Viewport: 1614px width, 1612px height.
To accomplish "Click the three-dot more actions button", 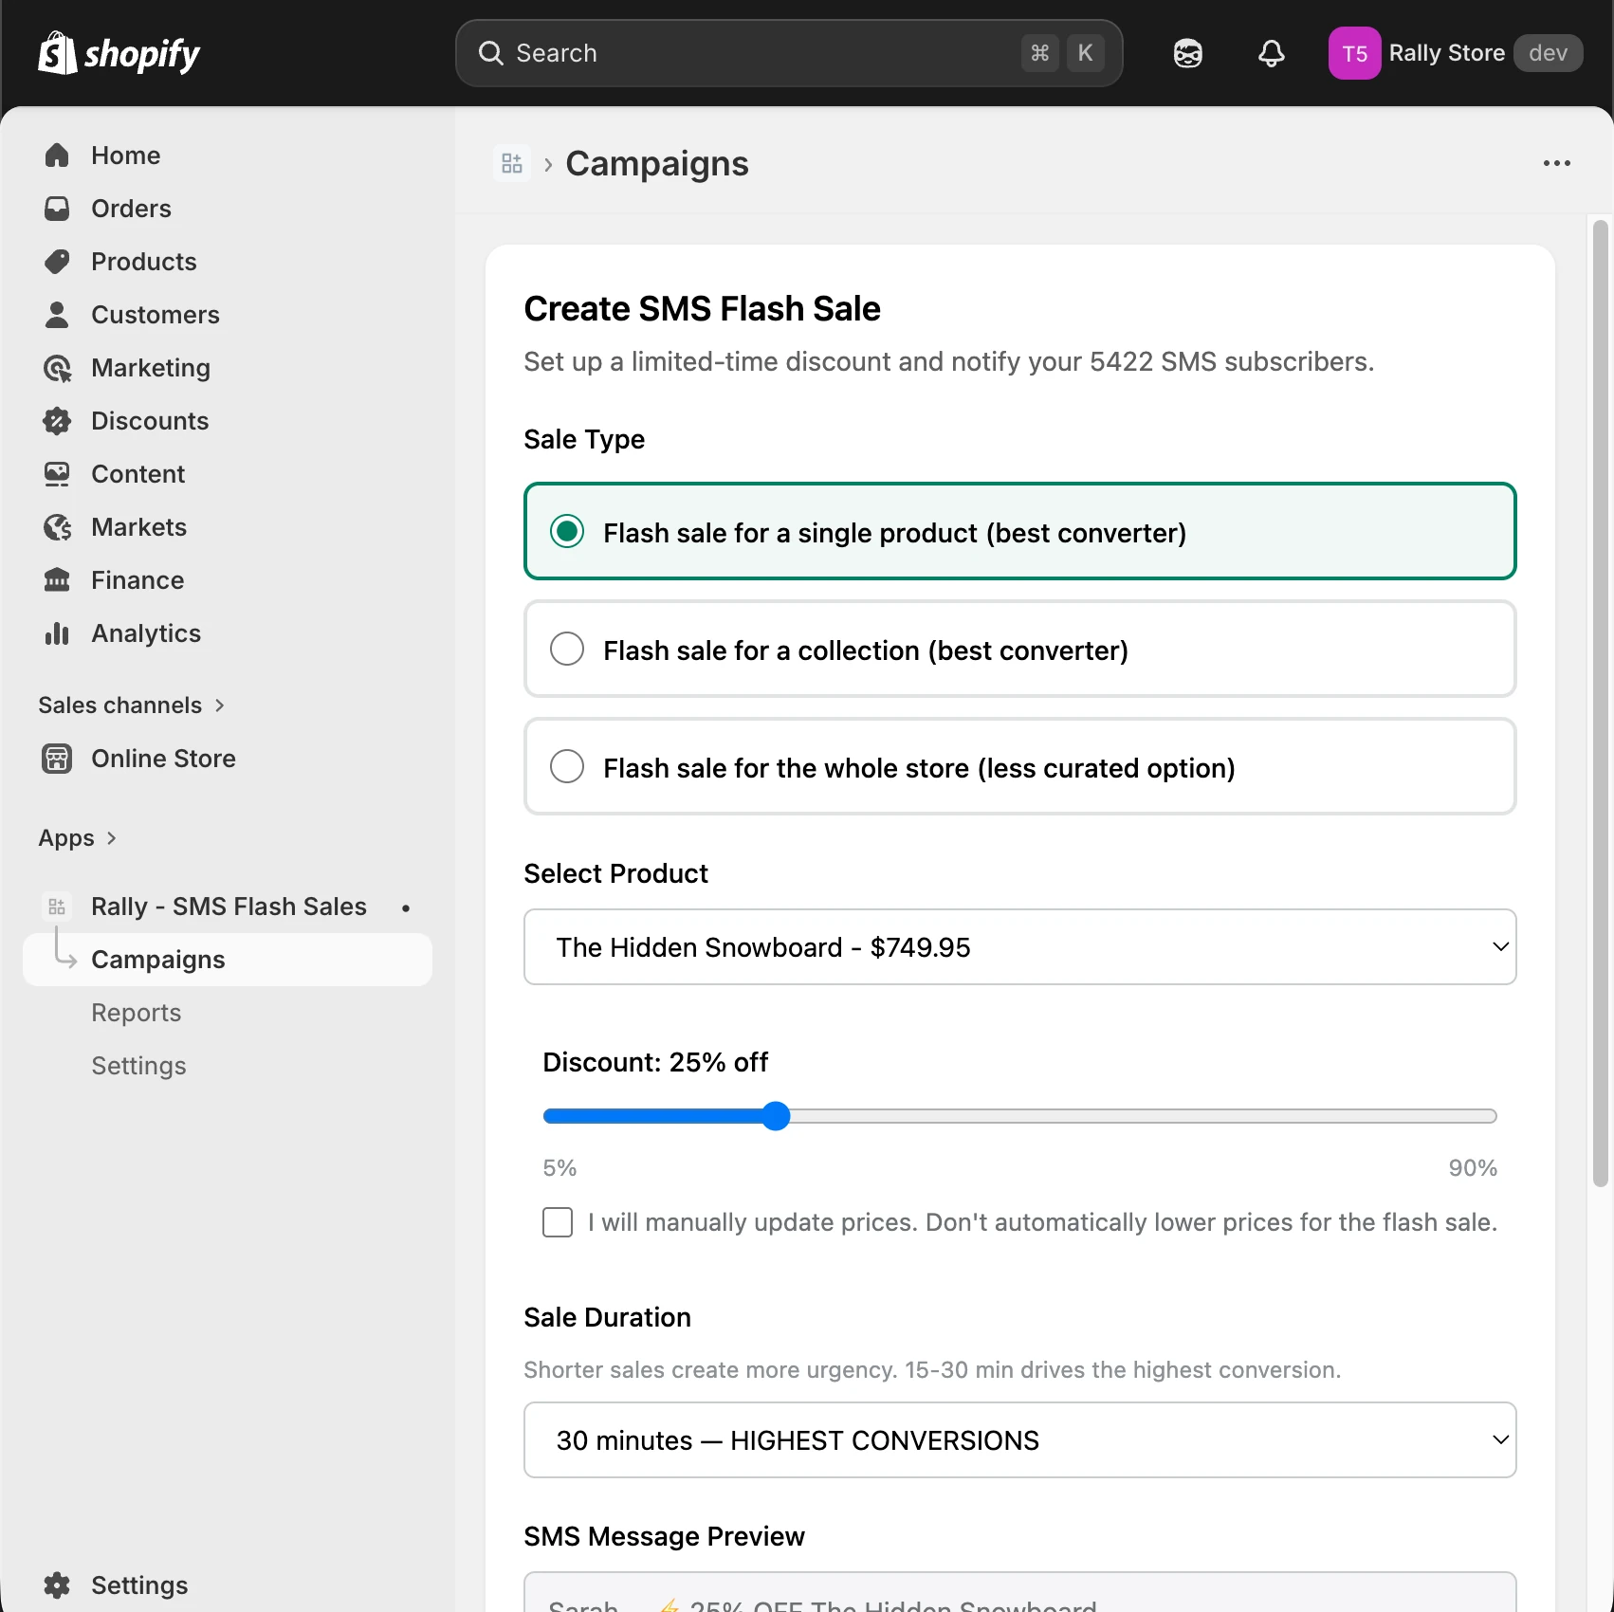I will [1556, 164].
